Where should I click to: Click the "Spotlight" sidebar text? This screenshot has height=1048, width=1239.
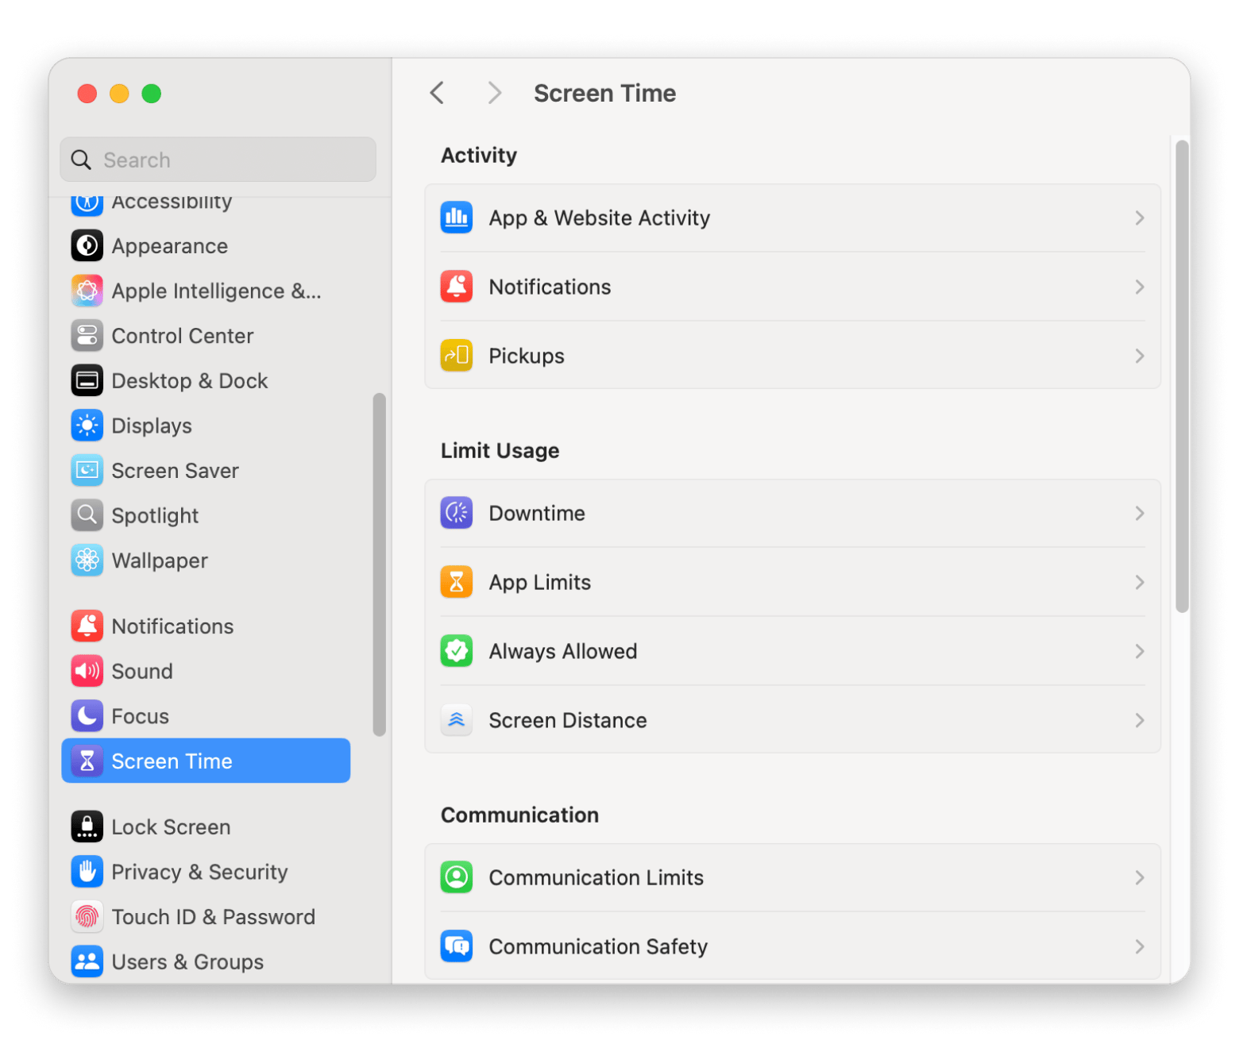pos(155,515)
